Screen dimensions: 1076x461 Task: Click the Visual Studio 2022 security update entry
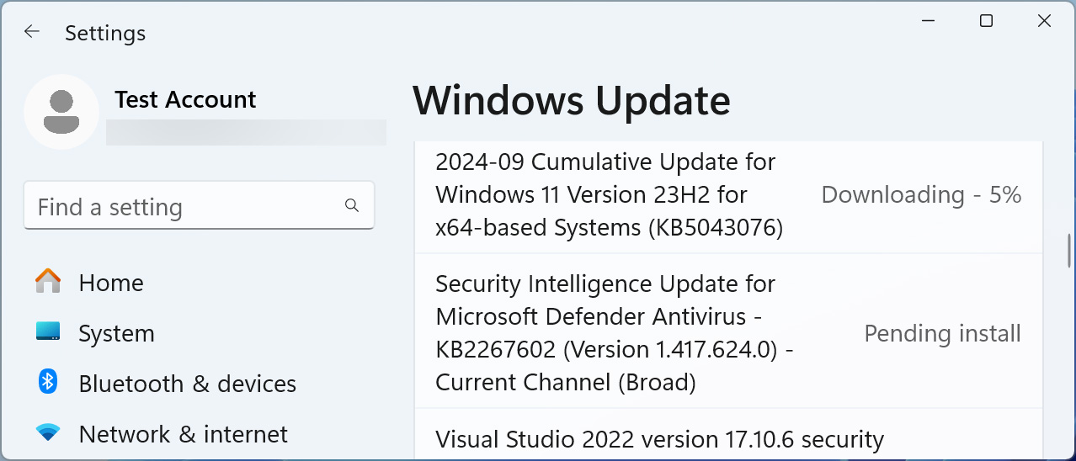tap(659, 439)
